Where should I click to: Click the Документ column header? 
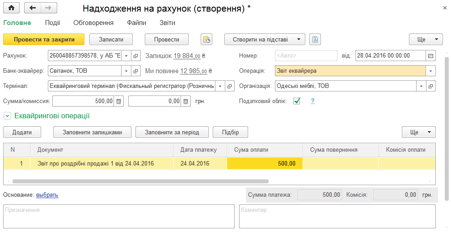pos(102,150)
